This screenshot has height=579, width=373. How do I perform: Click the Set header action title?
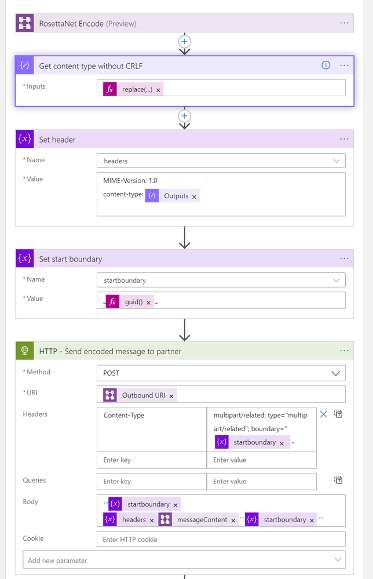(57, 140)
